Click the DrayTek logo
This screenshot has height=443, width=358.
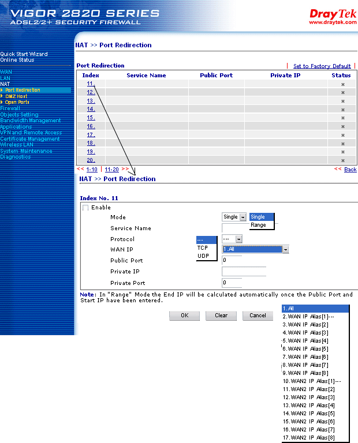[x=333, y=14]
